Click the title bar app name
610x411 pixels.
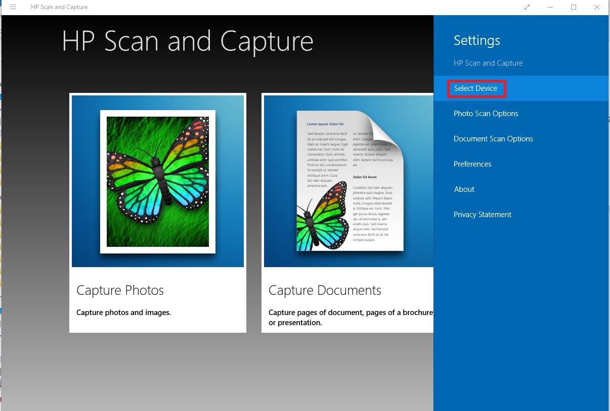(x=59, y=7)
